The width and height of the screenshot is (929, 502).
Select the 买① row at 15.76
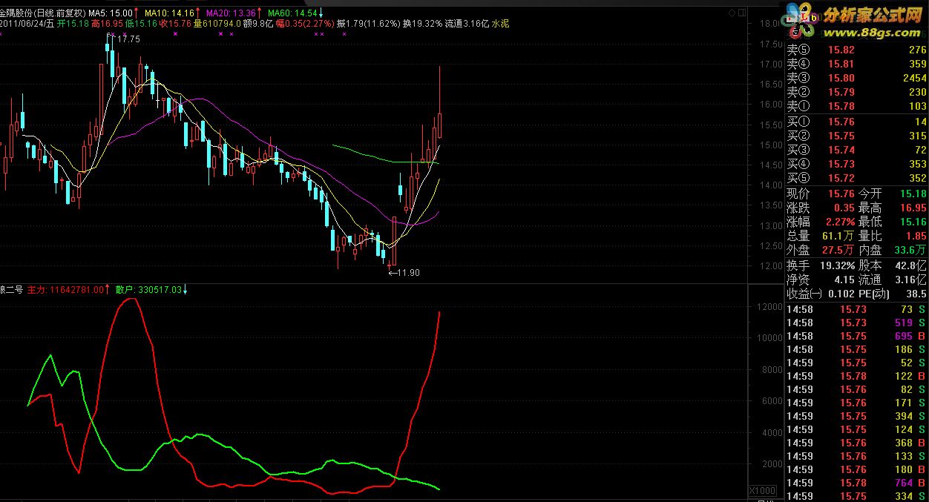857,122
